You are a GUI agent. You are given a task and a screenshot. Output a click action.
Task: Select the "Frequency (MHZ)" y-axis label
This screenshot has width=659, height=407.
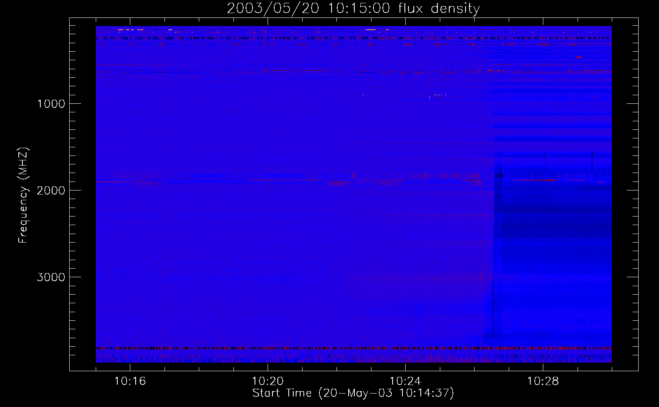(23, 195)
